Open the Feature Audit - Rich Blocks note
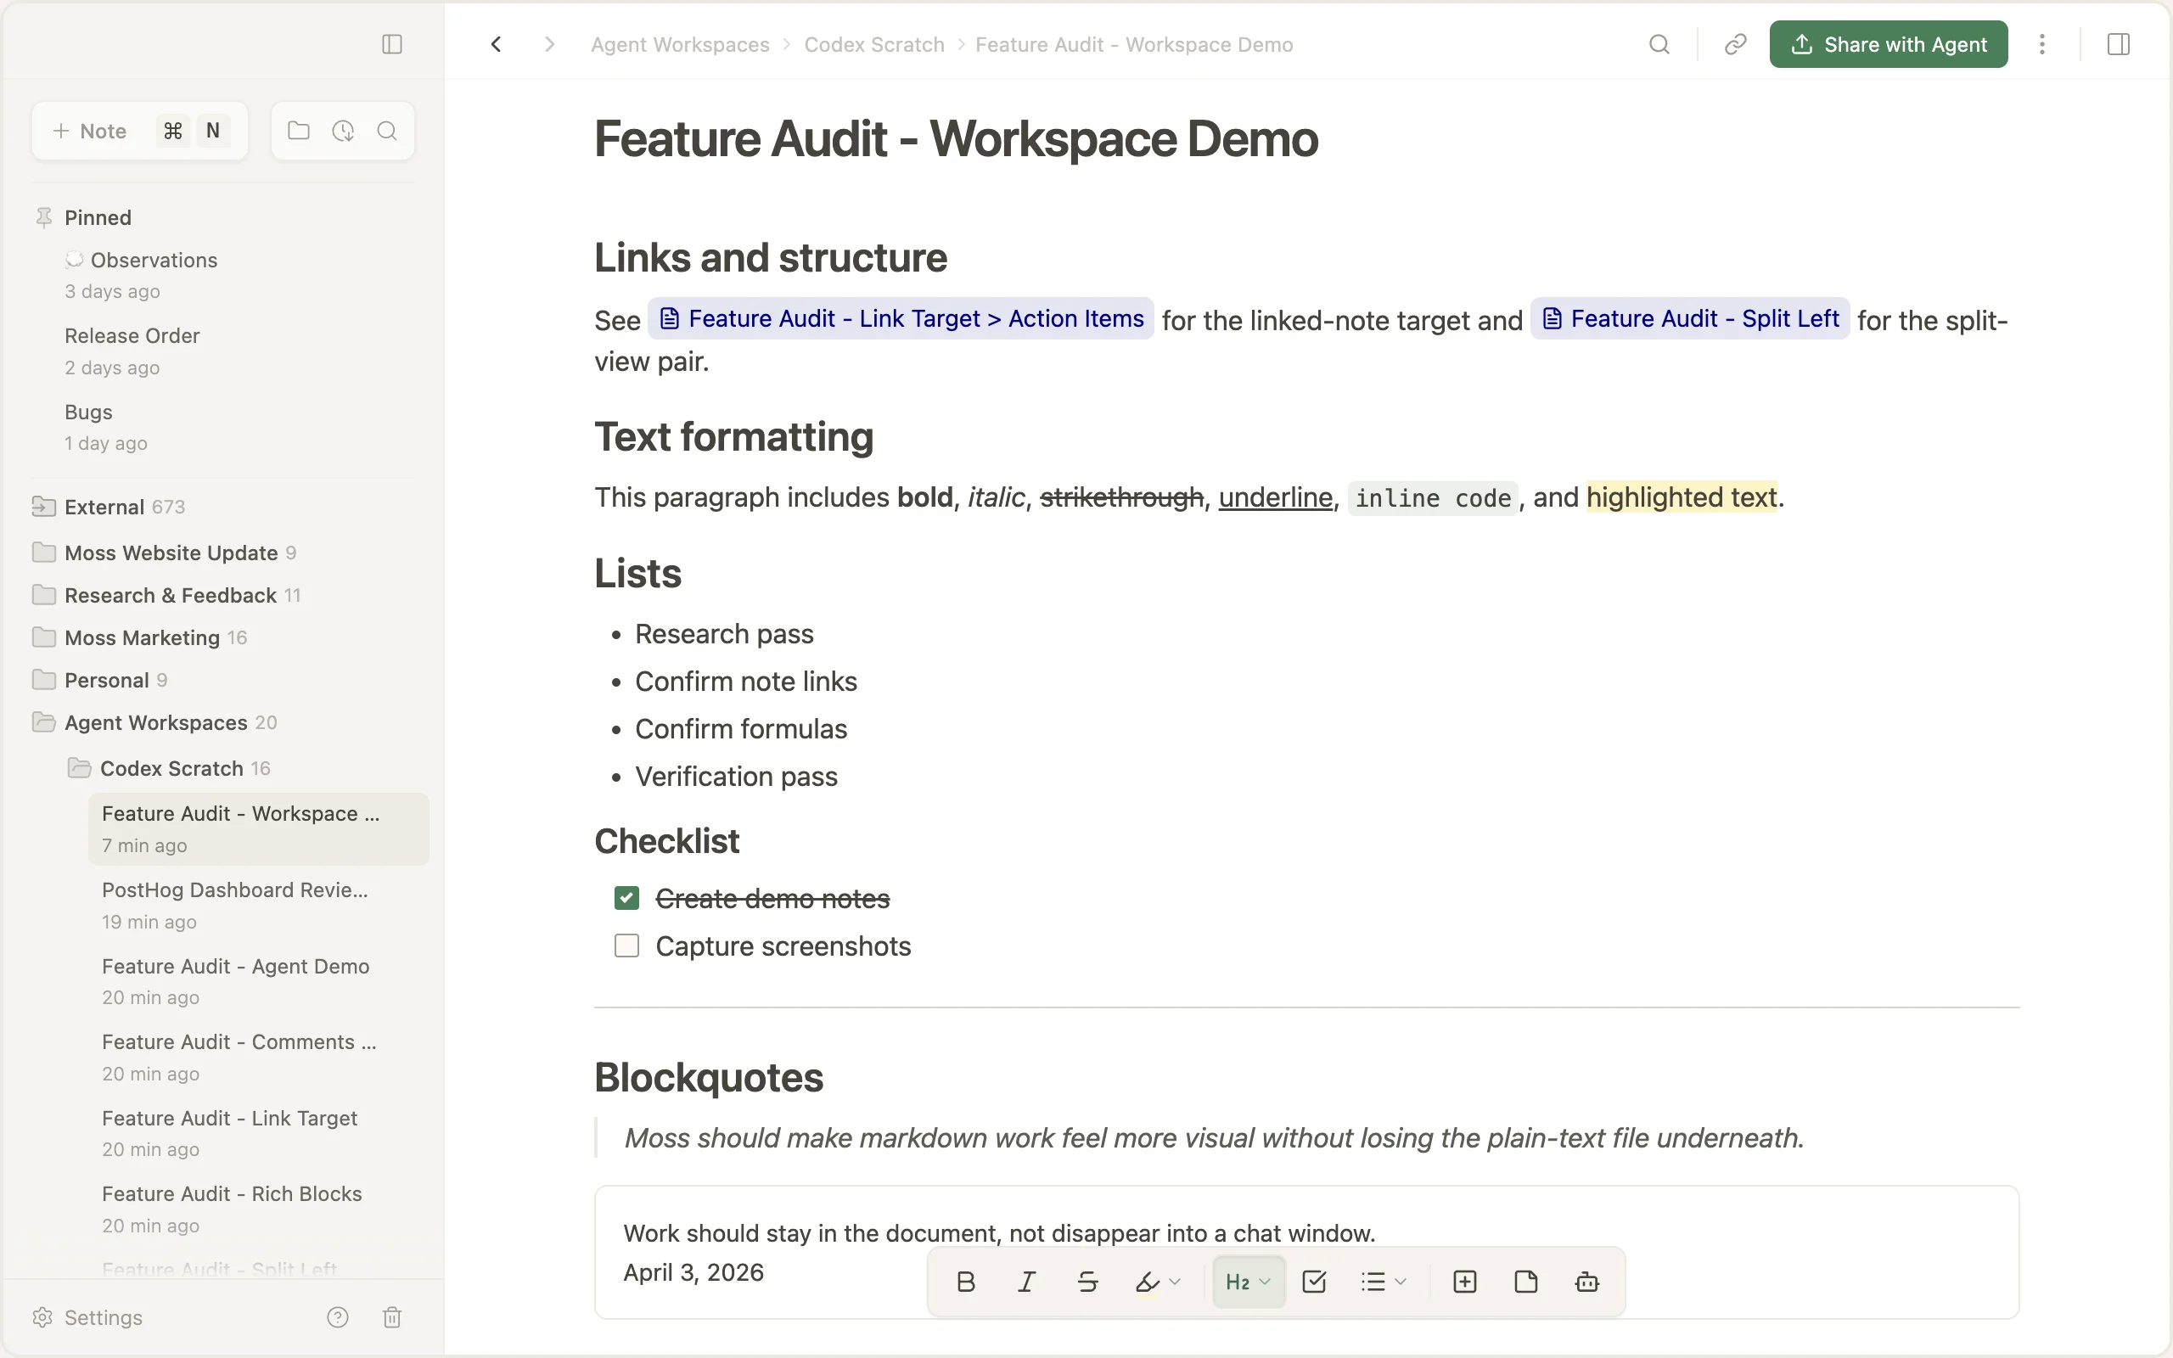 pos(232,1193)
